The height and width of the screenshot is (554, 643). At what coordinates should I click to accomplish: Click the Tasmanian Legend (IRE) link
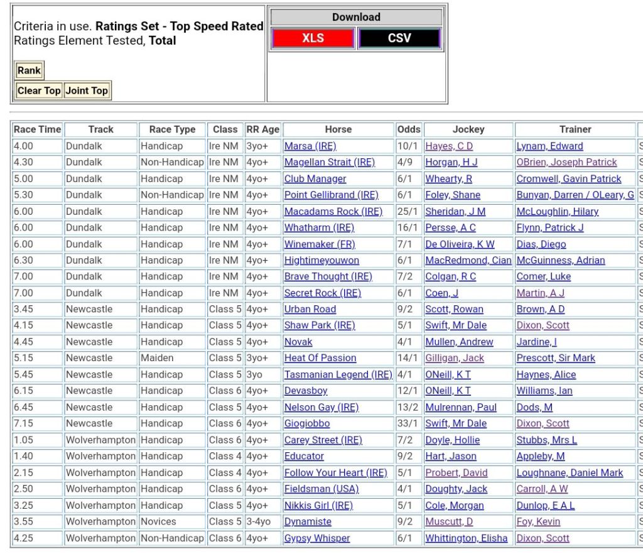point(338,374)
